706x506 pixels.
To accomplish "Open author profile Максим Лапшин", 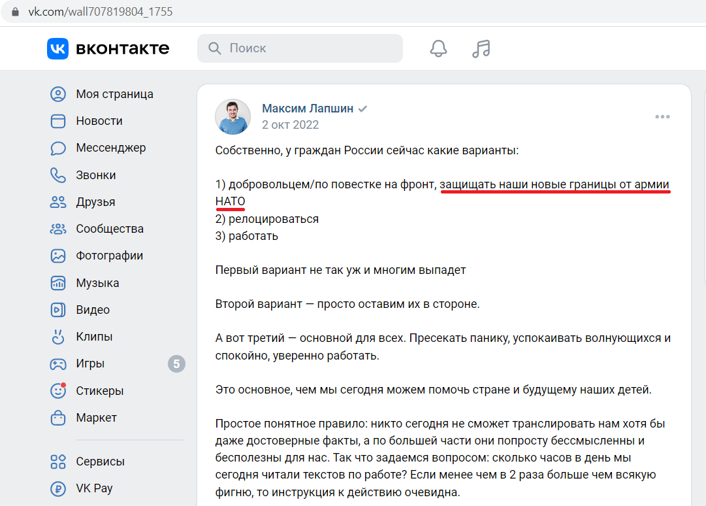I will coord(308,109).
